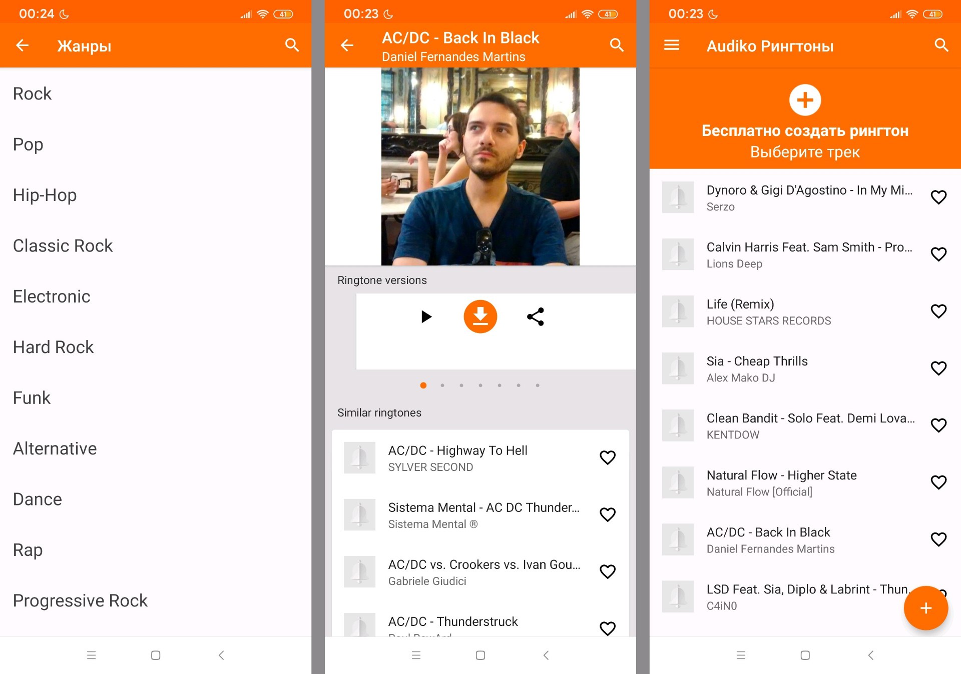Tap the floating orange plus button

[925, 607]
